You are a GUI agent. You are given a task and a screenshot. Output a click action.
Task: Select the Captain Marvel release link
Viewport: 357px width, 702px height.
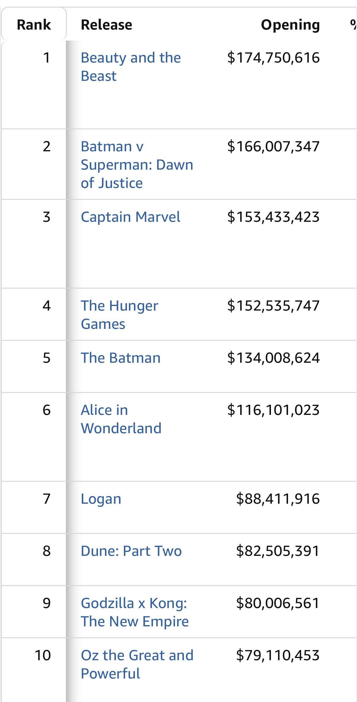[x=130, y=217]
